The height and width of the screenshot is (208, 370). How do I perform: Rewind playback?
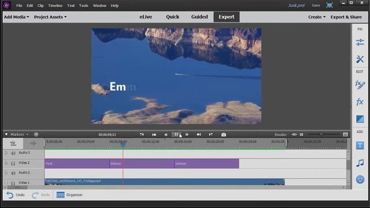[x=154, y=135]
